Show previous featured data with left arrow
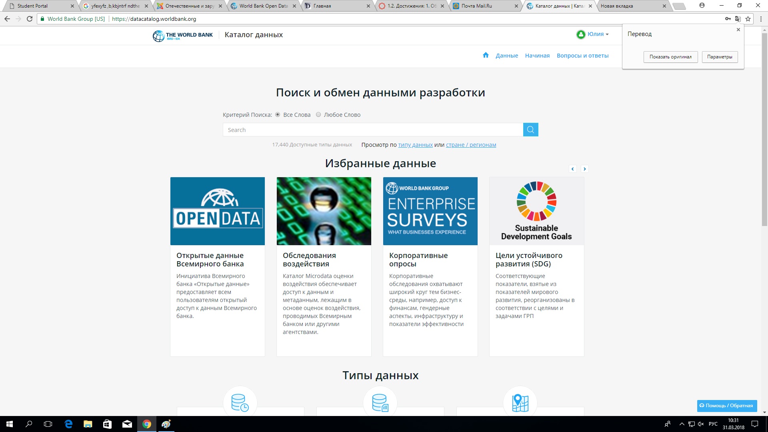This screenshot has height=432, width=768. point(572,169)
